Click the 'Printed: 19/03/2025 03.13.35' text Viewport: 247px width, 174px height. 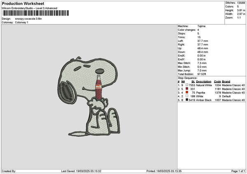(164, 171)
